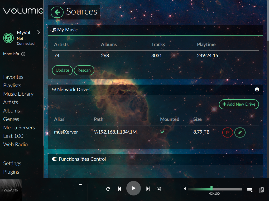Click the Functionalities Control section header

click(x=155, y=159)
